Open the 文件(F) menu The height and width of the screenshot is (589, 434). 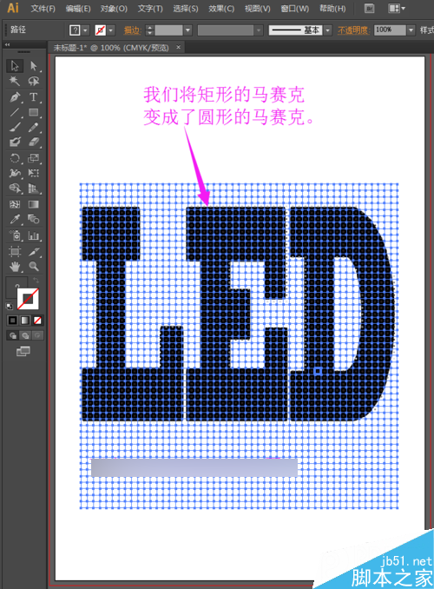(43, 9)
